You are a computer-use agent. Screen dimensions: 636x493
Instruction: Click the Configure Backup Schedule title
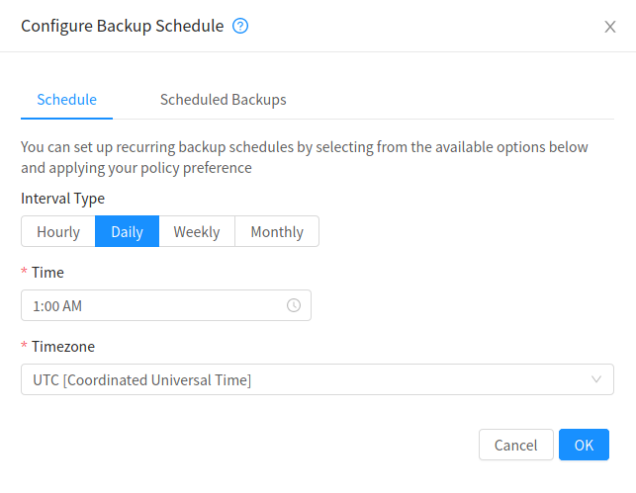click(123, 27)
